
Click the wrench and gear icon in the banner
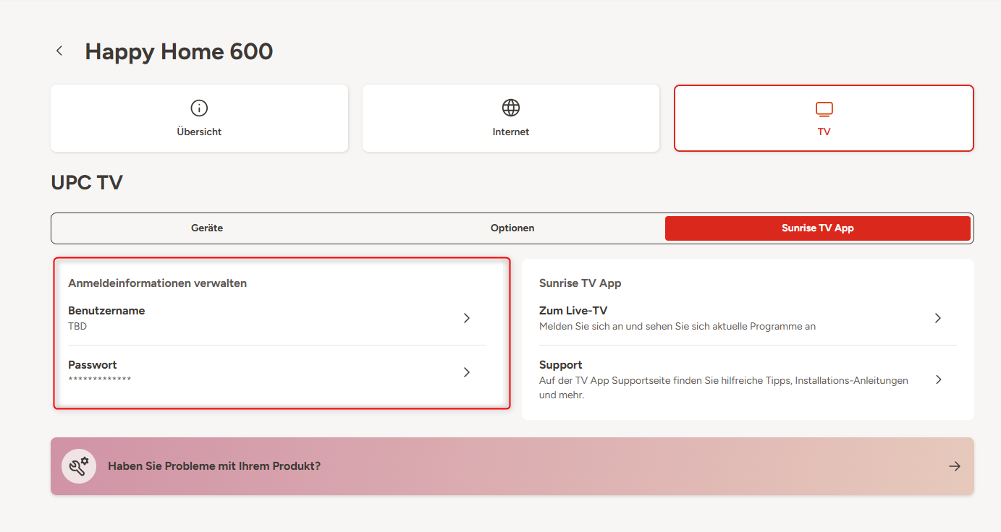78,466
